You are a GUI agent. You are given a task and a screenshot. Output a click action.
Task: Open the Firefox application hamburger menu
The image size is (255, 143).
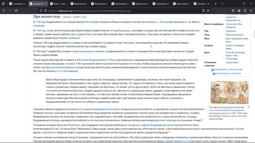[251, 11]
